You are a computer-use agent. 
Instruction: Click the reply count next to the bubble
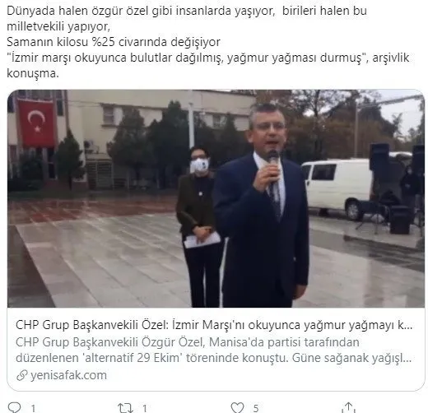[x=33, y=408]
